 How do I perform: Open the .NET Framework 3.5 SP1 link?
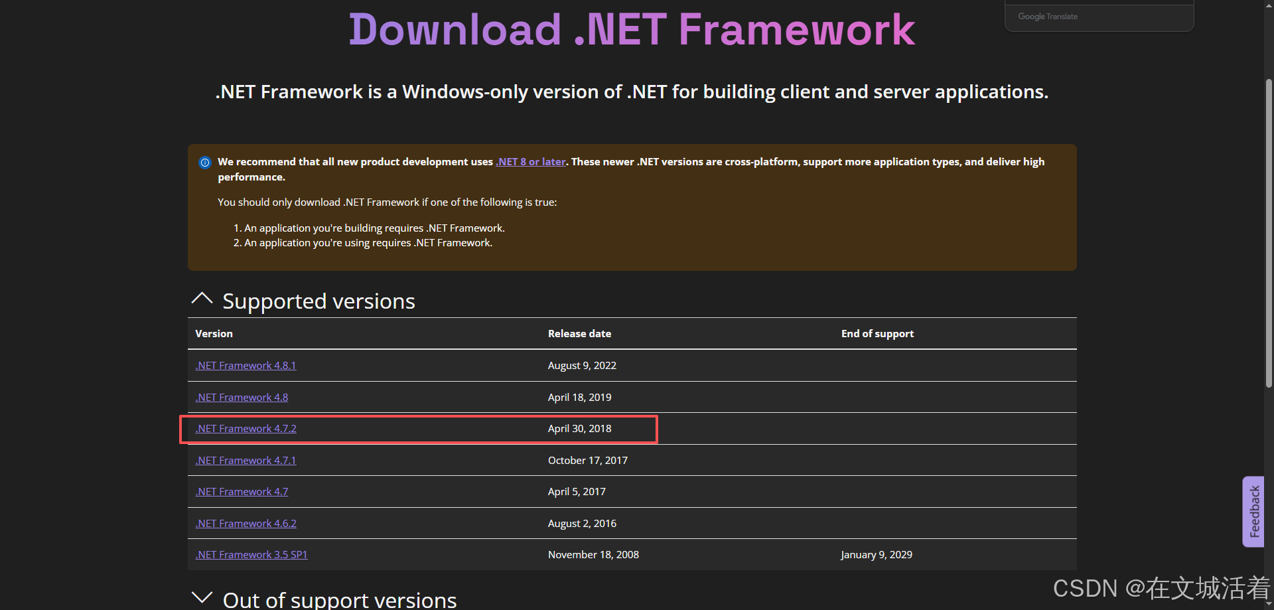coord(251,554)
